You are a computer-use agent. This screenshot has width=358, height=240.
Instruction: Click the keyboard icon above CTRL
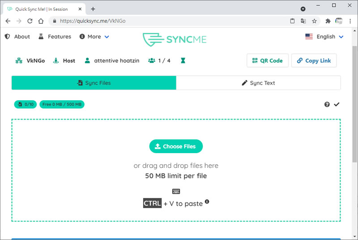(176, 191)
